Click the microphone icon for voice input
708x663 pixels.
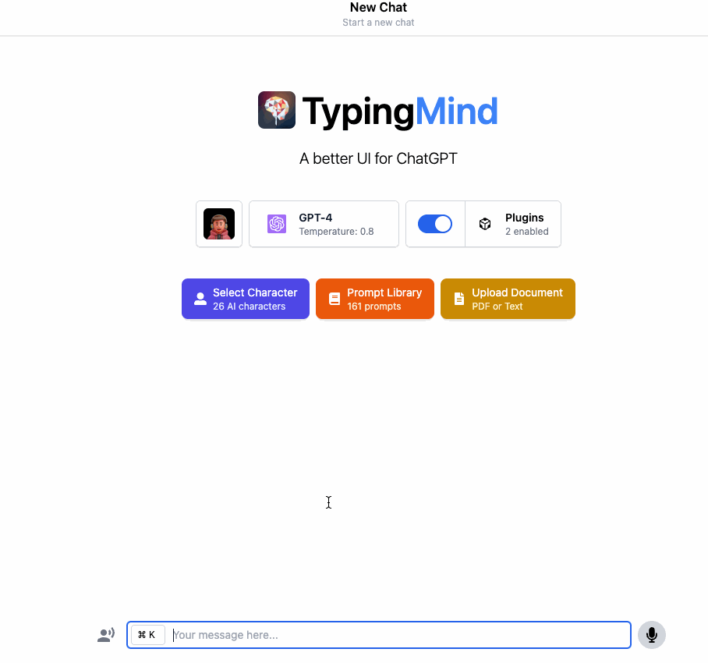652,635
